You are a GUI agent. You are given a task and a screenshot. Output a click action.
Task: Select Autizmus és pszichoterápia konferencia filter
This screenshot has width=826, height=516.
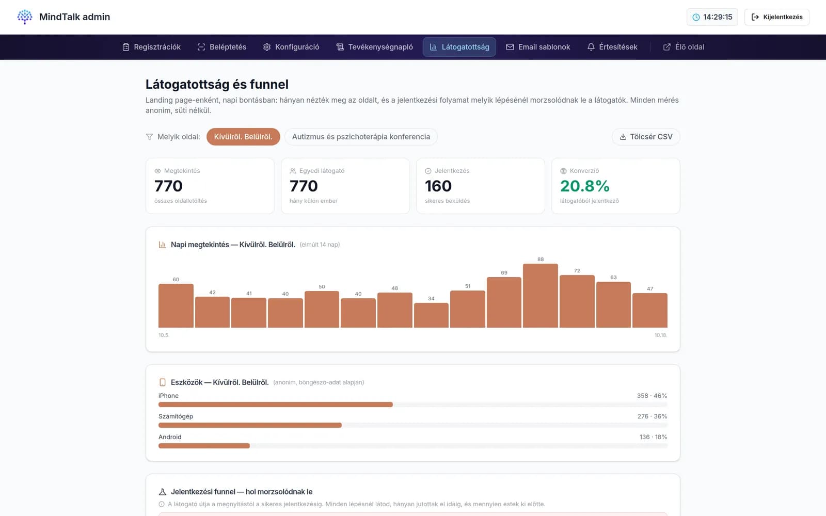point(361,137)
